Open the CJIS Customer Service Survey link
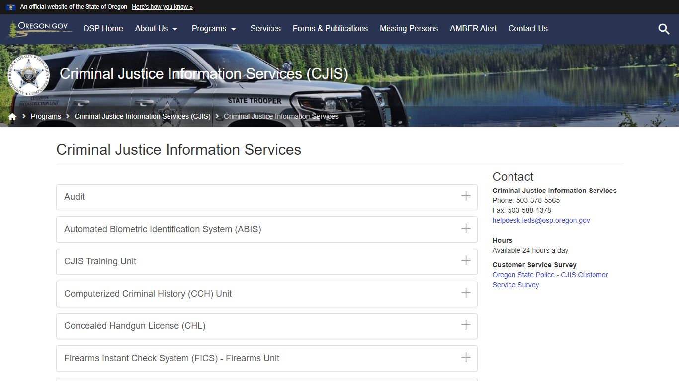679x381 pixels. (x=550, y=280)
